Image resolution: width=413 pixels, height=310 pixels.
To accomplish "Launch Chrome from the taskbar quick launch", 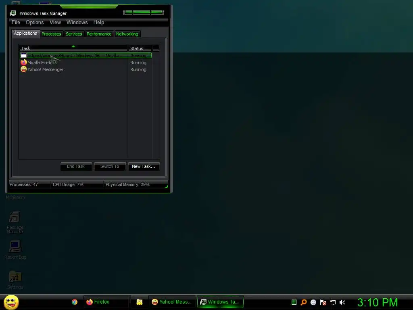I will 75,302.
